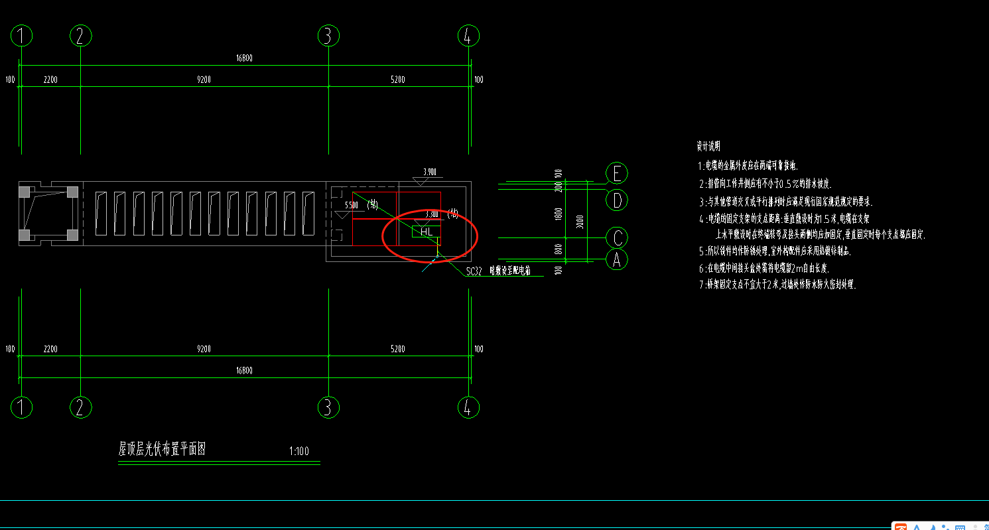
Task: Click design note 3 about 其他管道交叉
Action: click(785, 200)
